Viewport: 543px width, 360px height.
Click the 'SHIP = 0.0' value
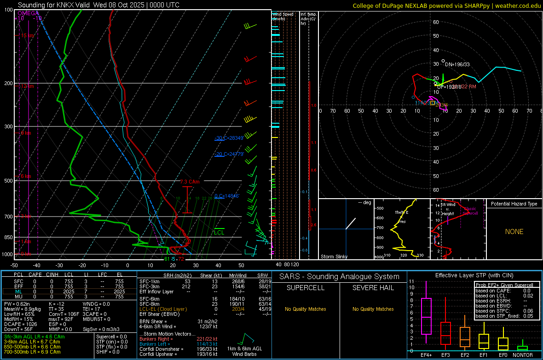[x=108, y=352]
